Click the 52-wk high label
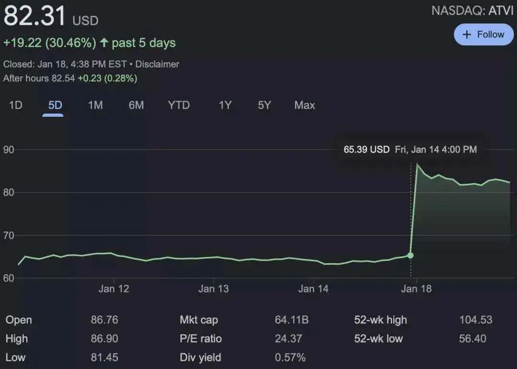The image size is (517, 369). 381,320
